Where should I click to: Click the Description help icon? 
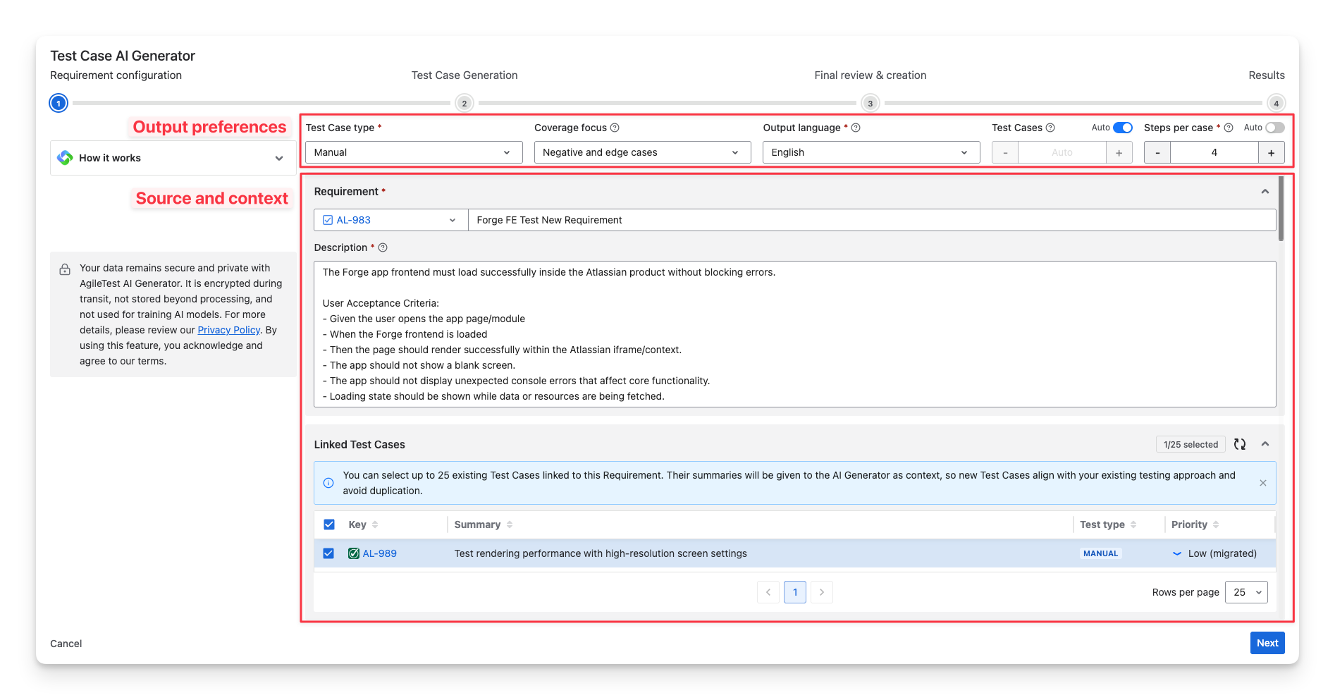pyautogui.click(x=383, y=247)
